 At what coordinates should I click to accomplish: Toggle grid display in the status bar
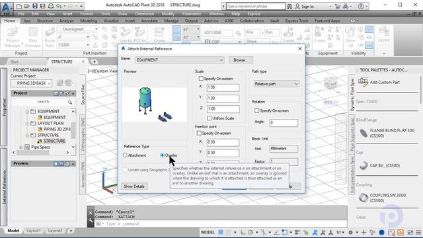pos(221,232)
